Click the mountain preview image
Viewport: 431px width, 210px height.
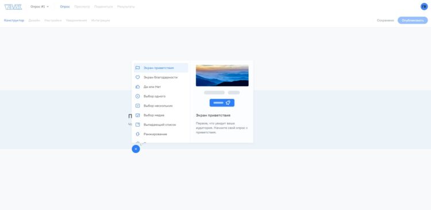pos(222,76)
